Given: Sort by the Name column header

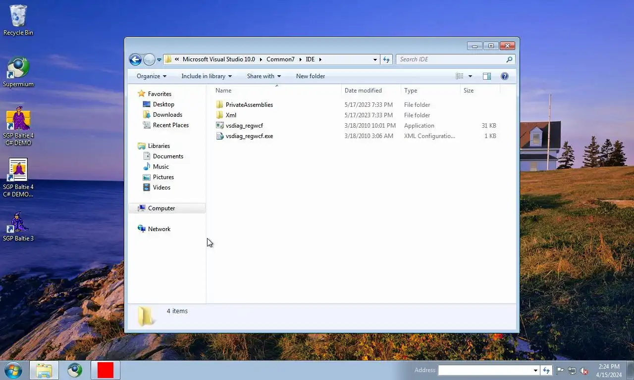Looking at the screenshot, I should (276, 91).
